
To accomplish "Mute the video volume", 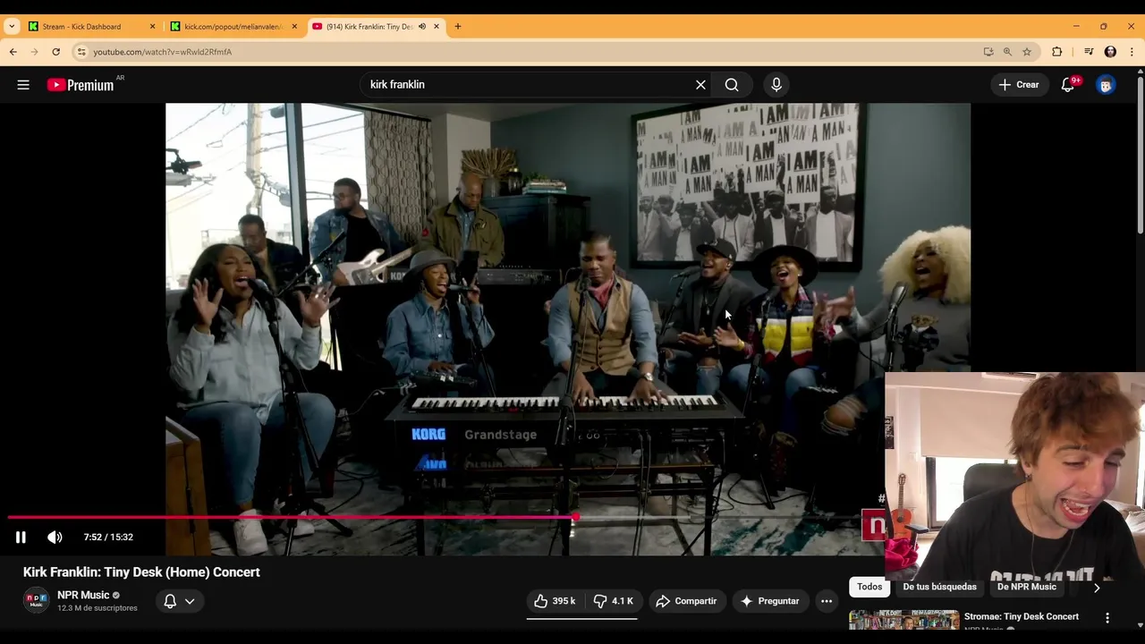I will pyautogui.click(x=55, y=538).
